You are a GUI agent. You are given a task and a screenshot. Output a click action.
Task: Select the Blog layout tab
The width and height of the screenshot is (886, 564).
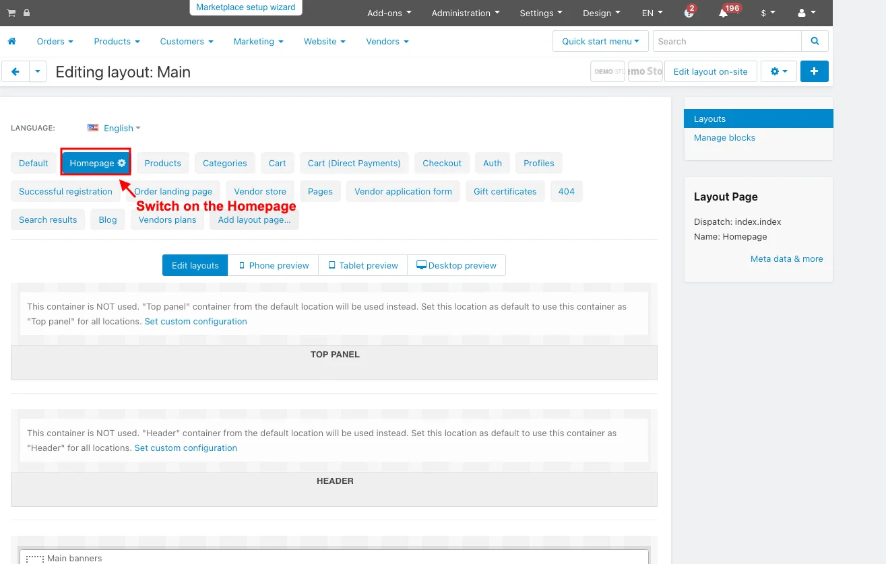point(108,219)
